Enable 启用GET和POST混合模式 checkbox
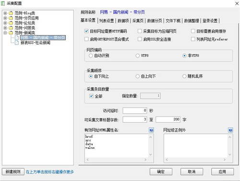 [x=86, y=39]
